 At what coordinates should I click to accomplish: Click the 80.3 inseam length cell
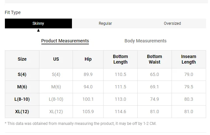(189, 99)
